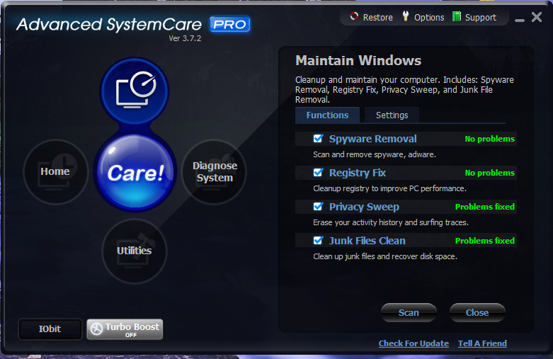Click the Maintain Windows monitor icon
This screenshot has height=359, width=553.
coord(135,91)
